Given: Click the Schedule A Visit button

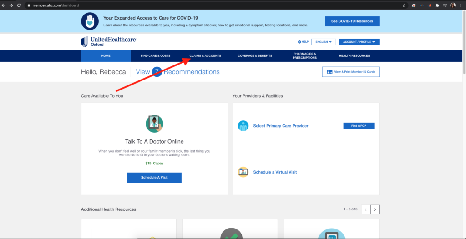Looking at the screenshot, I should [154, 178].
